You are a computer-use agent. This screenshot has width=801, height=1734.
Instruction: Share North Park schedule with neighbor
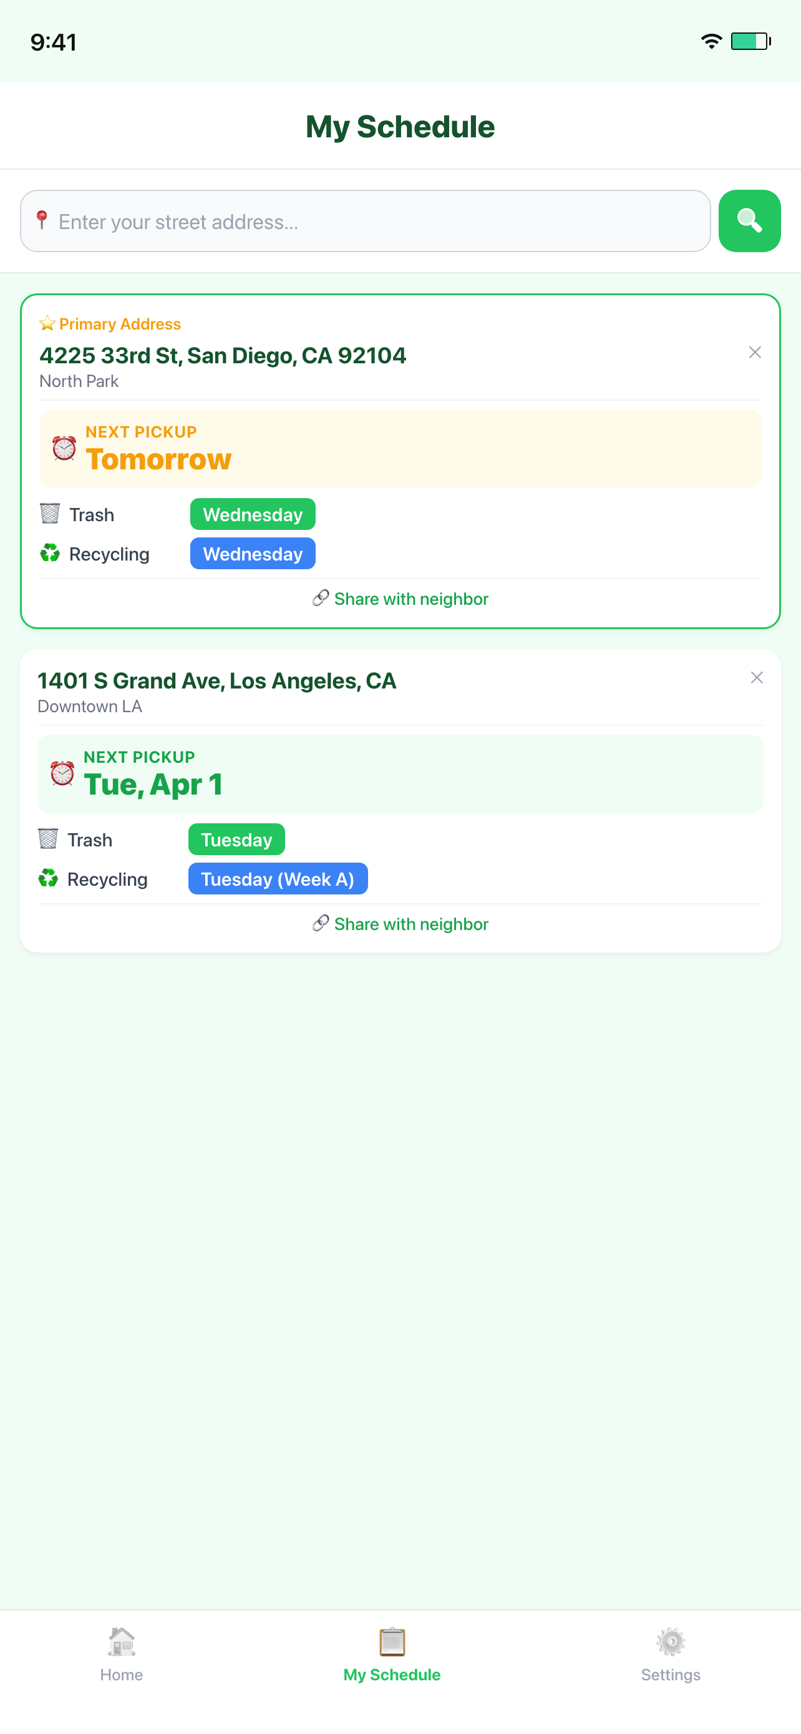(x=401, y=599)
